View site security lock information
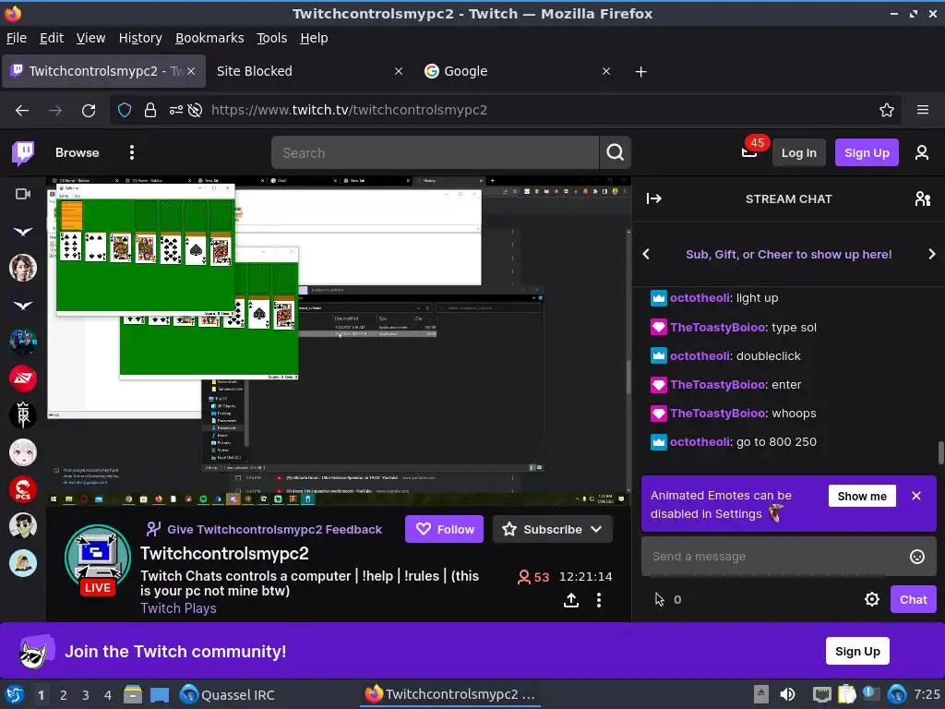The image size is (945, 709). click(150, 111)
